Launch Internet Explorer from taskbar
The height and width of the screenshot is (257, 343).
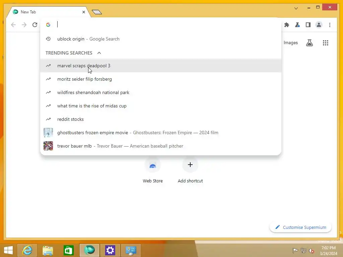tap(27, 250)
